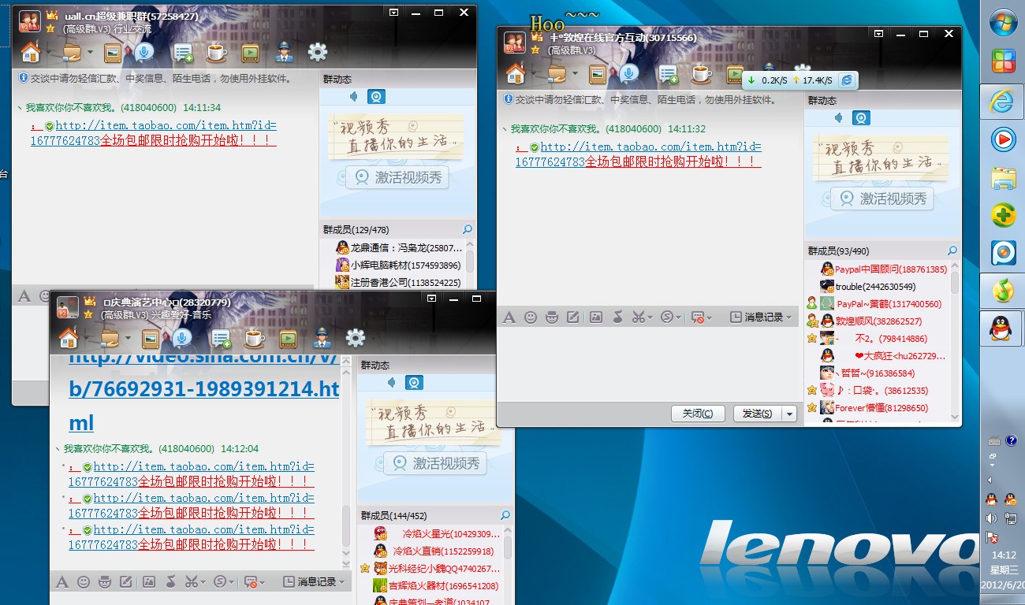Toggle speaker icon in 庆典演艺中心 群动态 panel
1025x605 pixels.
(x=392, y=382)
